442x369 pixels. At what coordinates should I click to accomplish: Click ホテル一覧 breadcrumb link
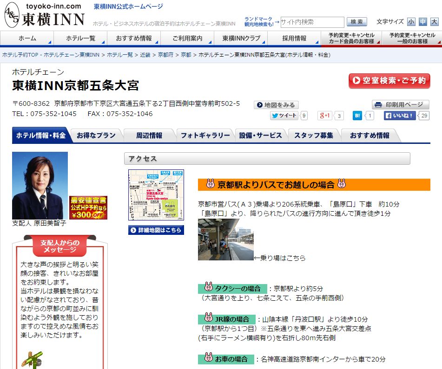coord(119,55)
